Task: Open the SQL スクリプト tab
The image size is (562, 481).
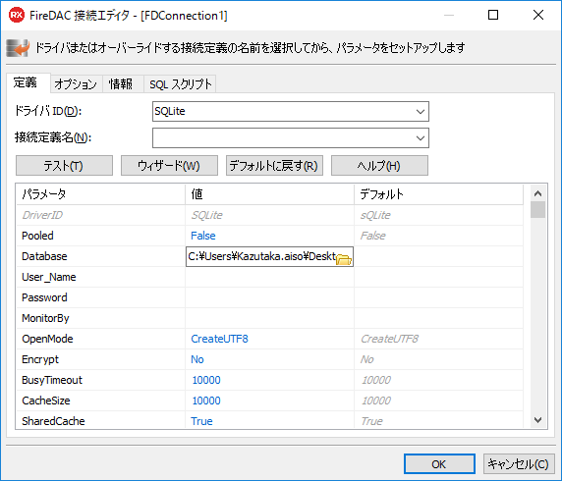Action: 180,84
